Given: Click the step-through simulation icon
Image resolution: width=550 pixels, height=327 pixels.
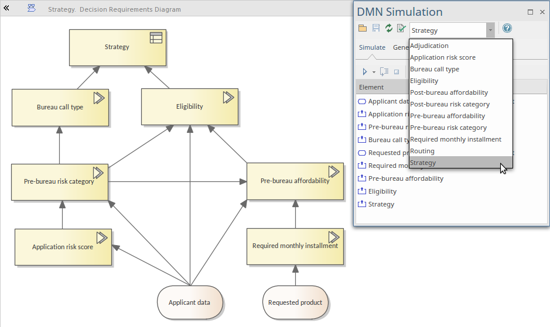Looking at the screenshot, I should [384, 71].
